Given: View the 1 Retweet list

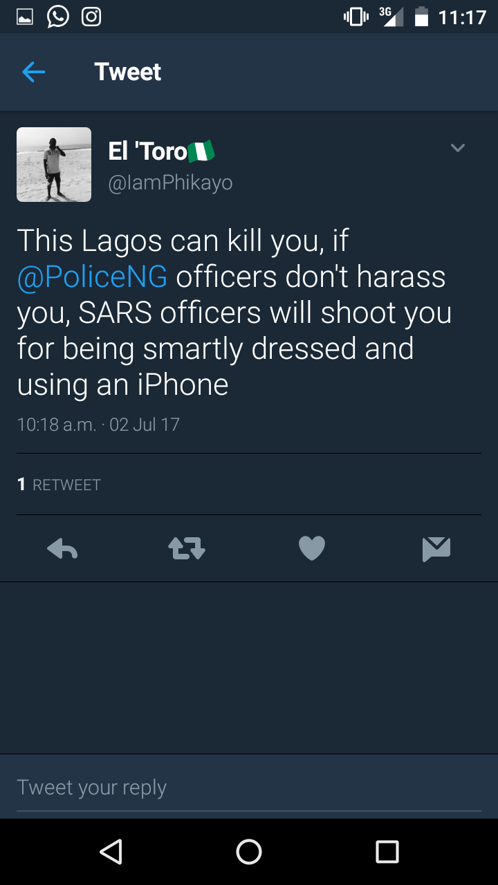Looking at the screenshot, I should coord(59,485).
